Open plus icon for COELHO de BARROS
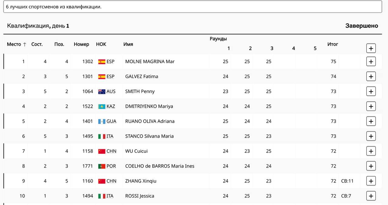This screenshot has width=388, height=205. point(371,166)
